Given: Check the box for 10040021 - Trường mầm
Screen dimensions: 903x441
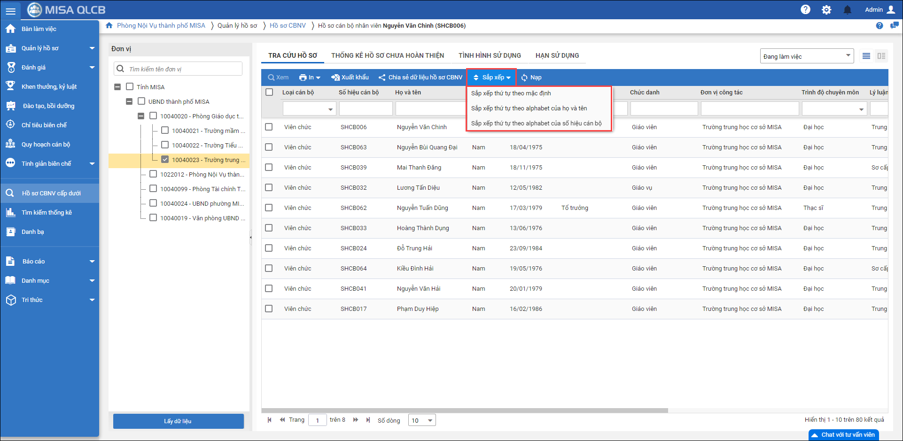Looking at the screenshot, I should (x=165, y=131).
